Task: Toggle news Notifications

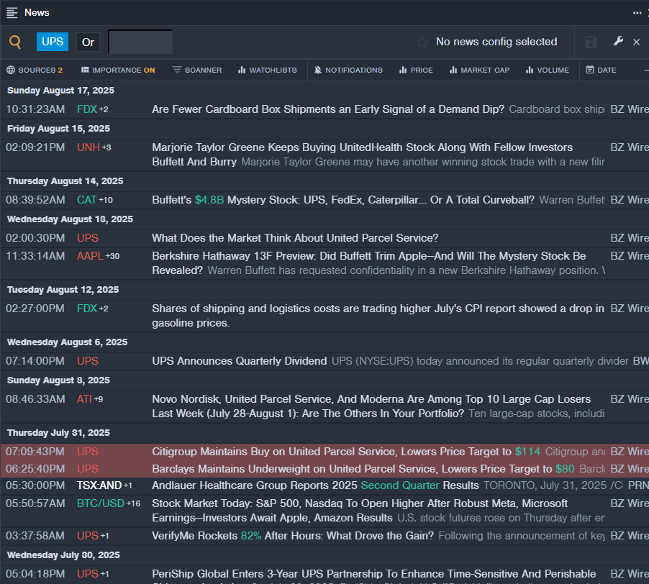Action: tap(348, 70)
